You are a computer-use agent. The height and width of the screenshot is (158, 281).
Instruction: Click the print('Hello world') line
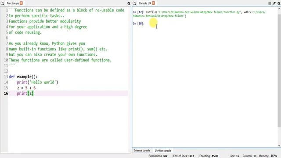(x=37, y=83)
